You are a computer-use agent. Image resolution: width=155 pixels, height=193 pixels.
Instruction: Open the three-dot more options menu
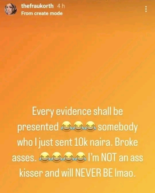(x=146, y=9)
